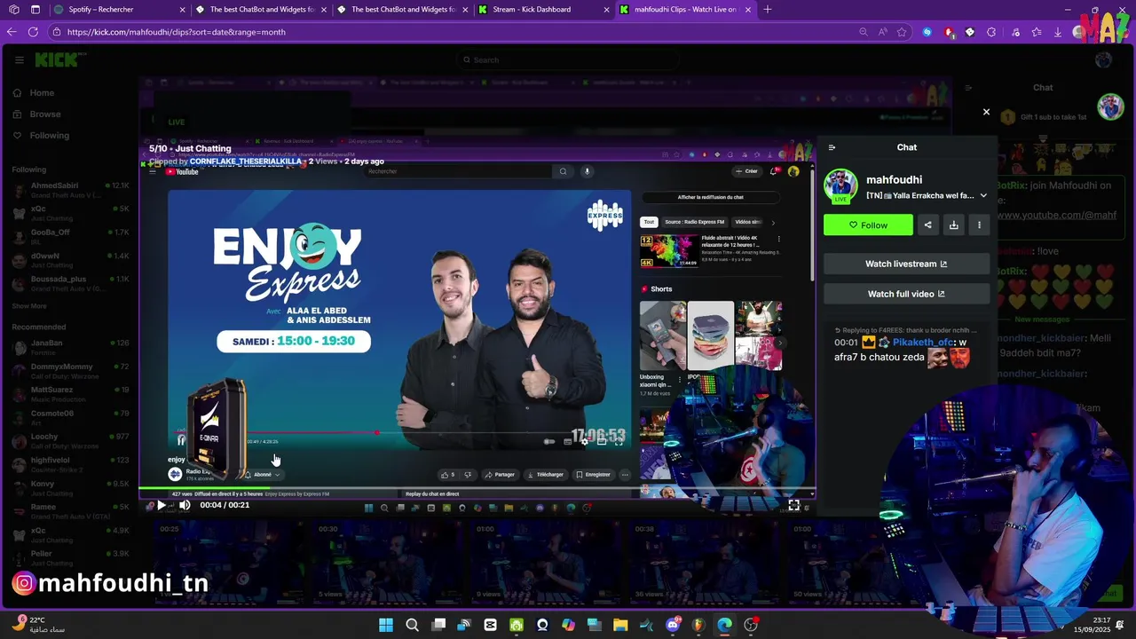The image size is (1136, 639).
Task: Close the clip viewer popup
Action: 986,112
